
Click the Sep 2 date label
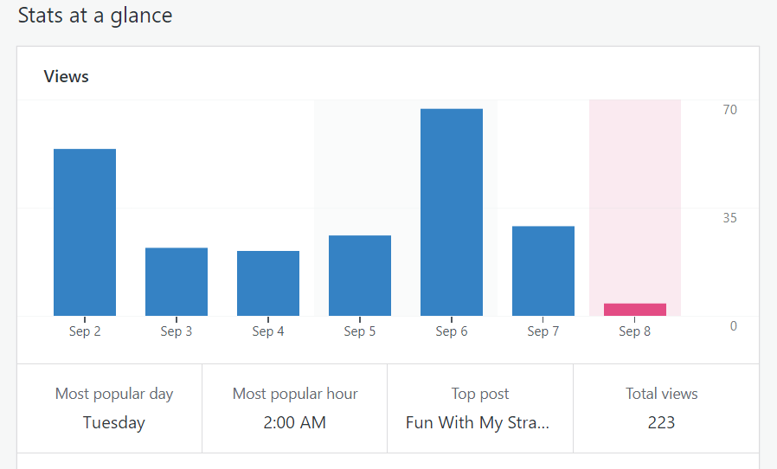click(x=85, y=331)
